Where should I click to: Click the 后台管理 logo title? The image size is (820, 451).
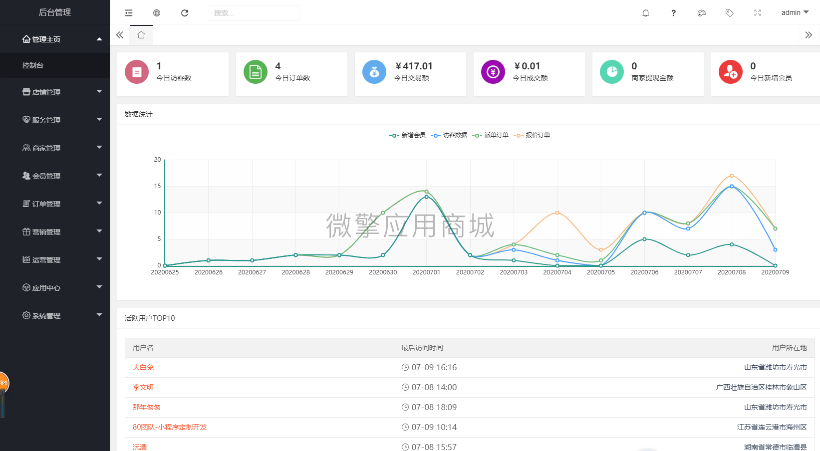pyautogui.click(x=55, y=12)
